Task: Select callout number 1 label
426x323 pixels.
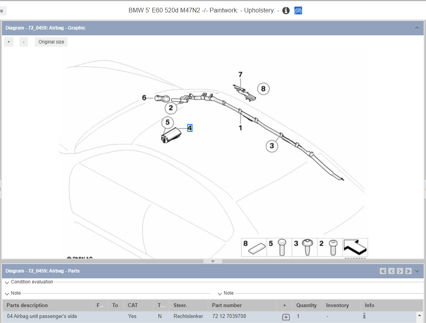Action: 240,128
